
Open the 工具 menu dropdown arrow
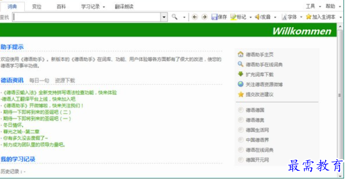pyautogui.click(x=320, y=7)
